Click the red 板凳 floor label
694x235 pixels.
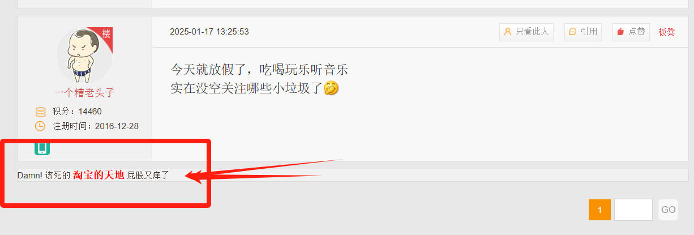pos(667,32)
